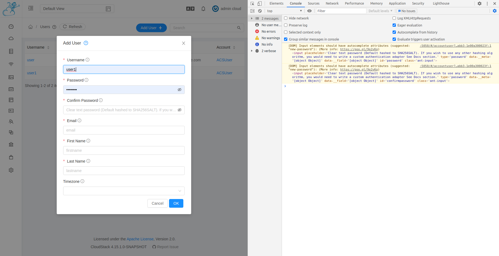Open the Images section in the sidebar
This screenshot has width=499, height=256.
(11, 77)
